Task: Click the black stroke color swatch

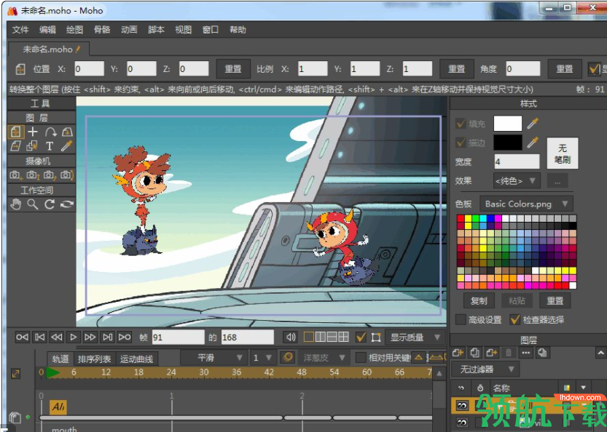Action: [x=508, y=143]
